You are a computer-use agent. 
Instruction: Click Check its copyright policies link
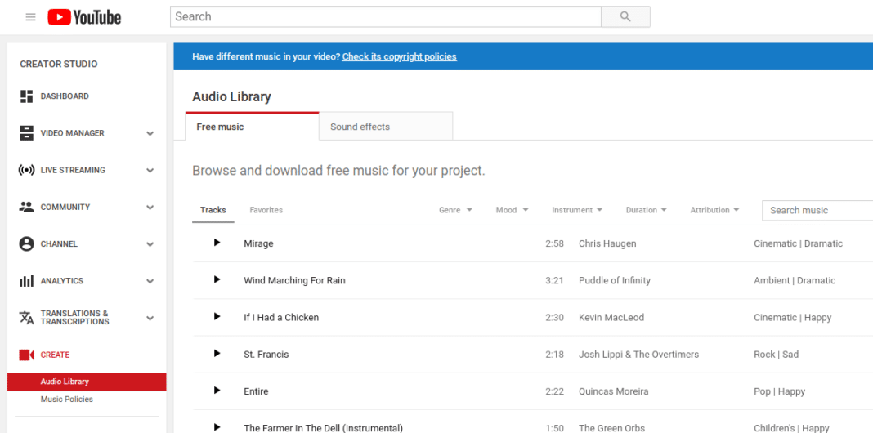[399, 56]
